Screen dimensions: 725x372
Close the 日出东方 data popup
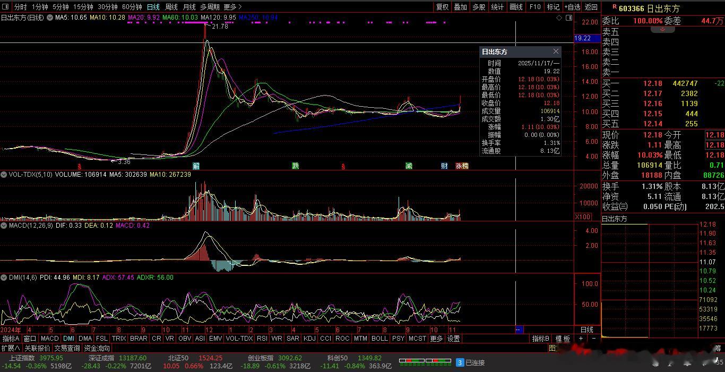pos(556,51)
